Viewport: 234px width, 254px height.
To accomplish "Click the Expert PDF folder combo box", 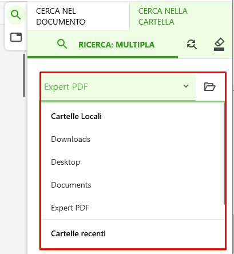I will coord(118,87).
